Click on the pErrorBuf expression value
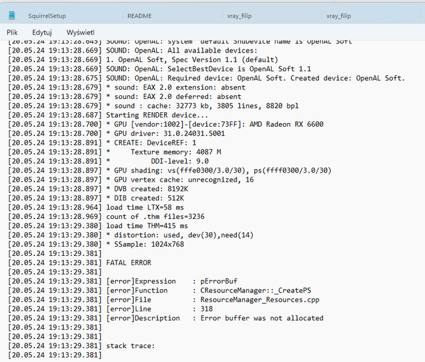425x362 pixels. tap(219, 281)
